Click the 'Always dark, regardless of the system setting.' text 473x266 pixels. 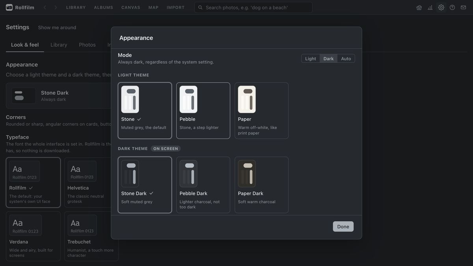pyautogui.click(x=166, y=62)
